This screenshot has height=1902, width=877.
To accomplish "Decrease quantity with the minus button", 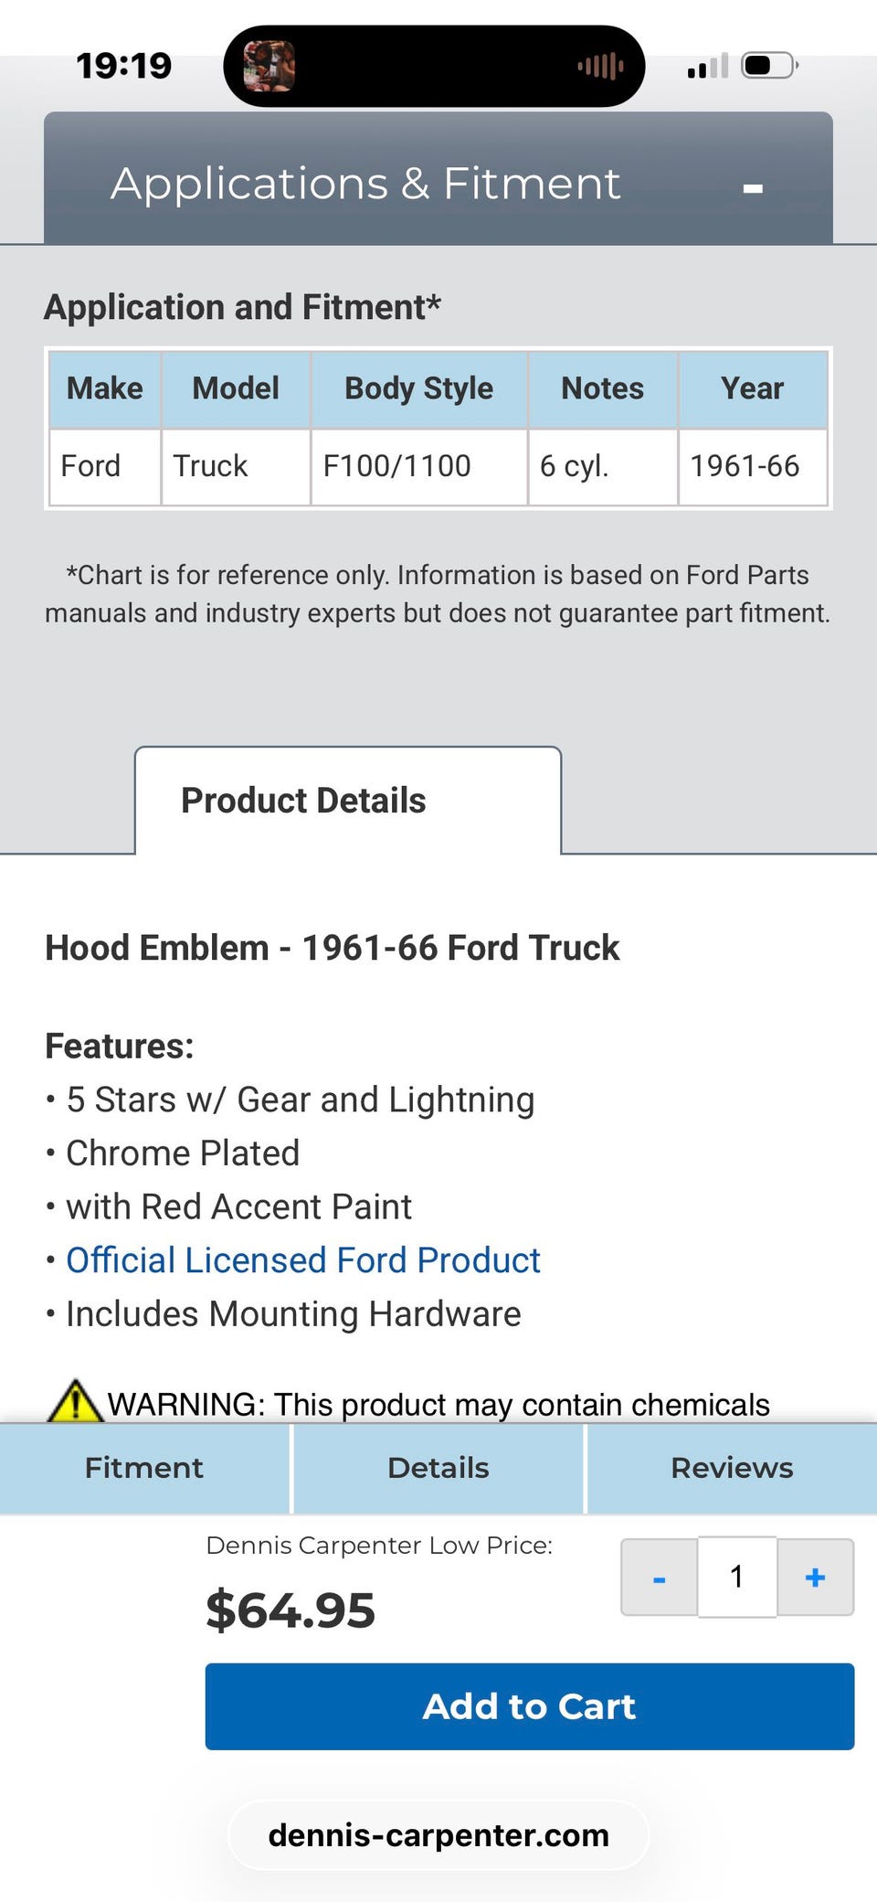I will point(659,1578).
